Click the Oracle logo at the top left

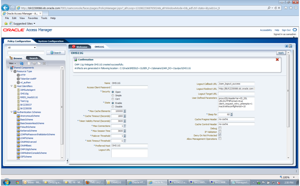tap(13, 30)
